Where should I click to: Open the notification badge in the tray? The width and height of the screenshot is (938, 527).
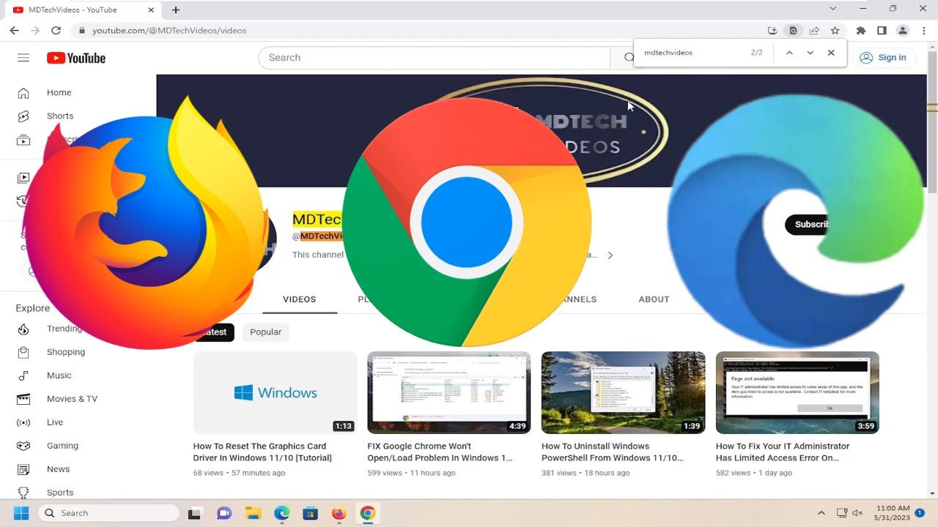(920, 513)
